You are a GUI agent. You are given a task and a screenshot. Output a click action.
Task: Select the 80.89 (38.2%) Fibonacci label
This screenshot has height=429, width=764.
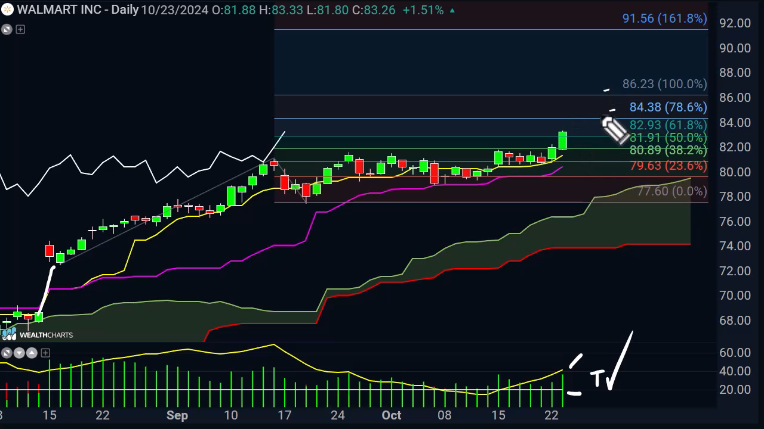tap(668, 150)
